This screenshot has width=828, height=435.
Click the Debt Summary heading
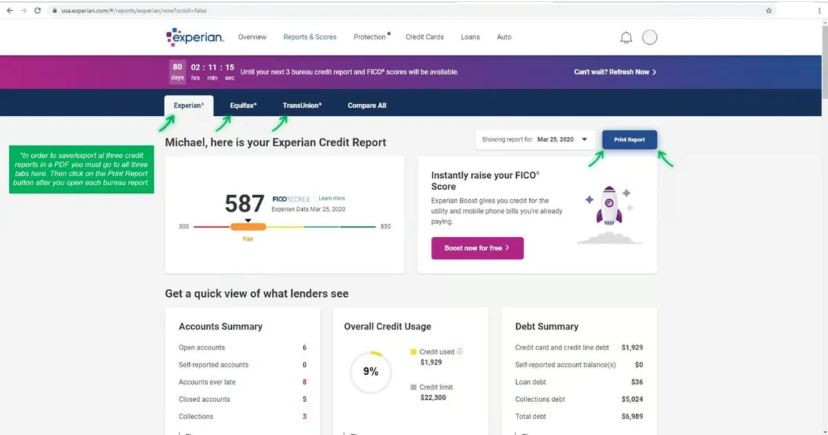[x=547, y=327]
